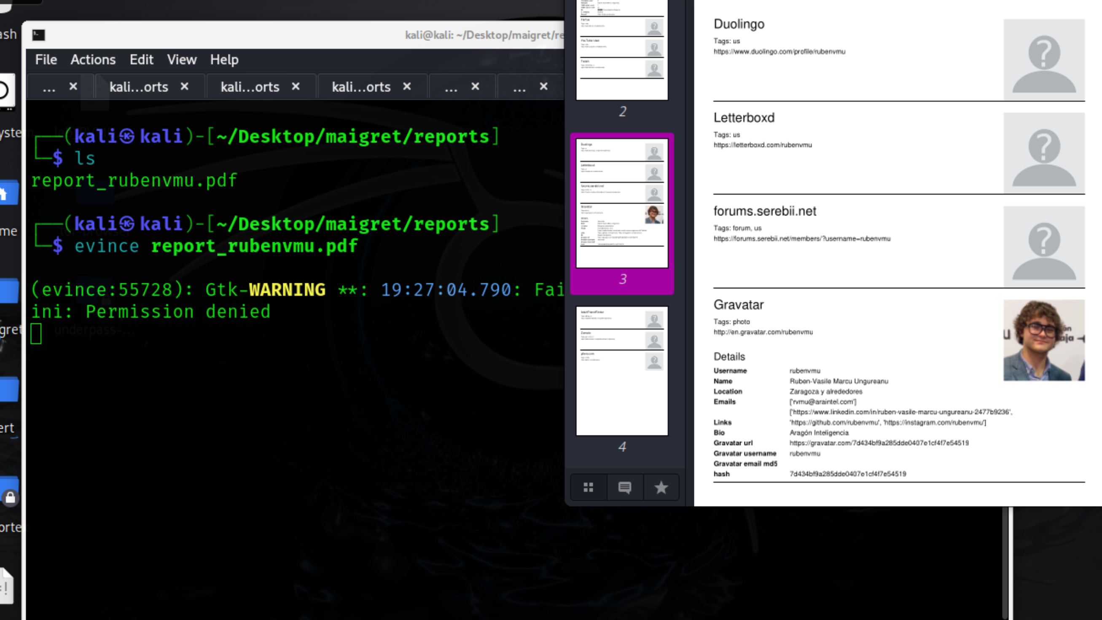
Task: Open the terminal Help menu
Action: pos(224,59)
